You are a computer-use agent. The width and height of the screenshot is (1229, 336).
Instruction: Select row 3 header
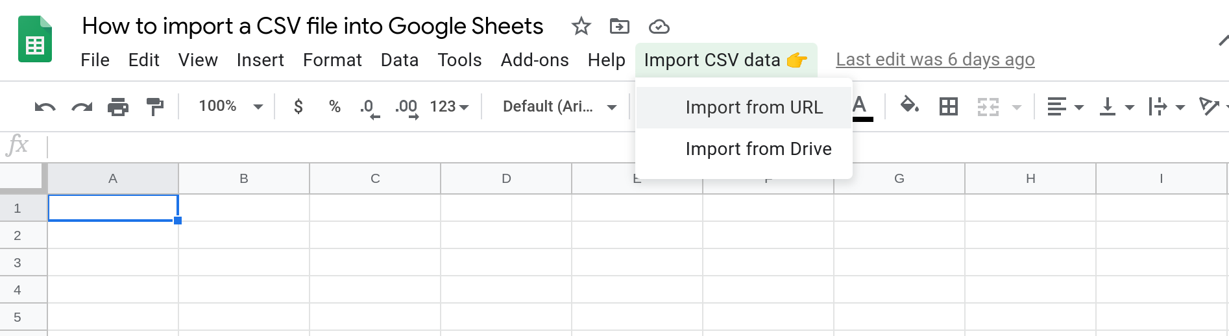pyautogui.click(x=23, y=263)
